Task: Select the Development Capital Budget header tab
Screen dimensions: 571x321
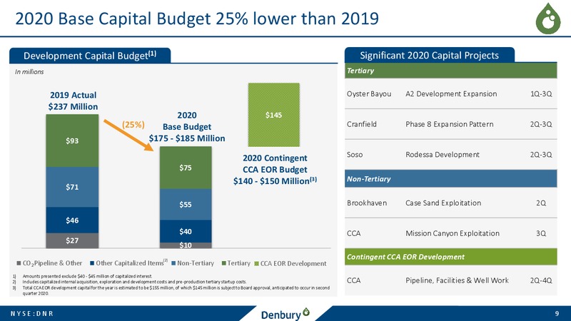Action: coord(90,56)
